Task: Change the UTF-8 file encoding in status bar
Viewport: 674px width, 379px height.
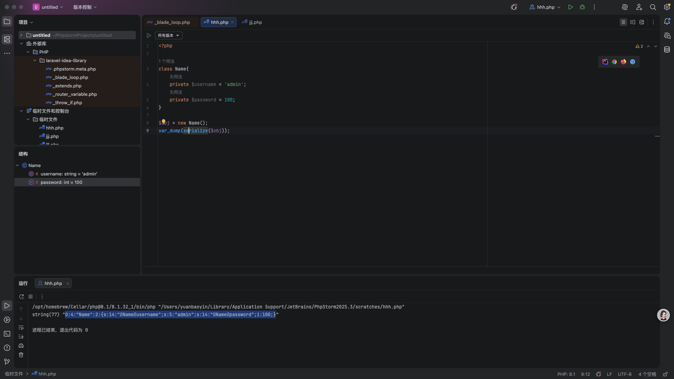Action: 625,374
